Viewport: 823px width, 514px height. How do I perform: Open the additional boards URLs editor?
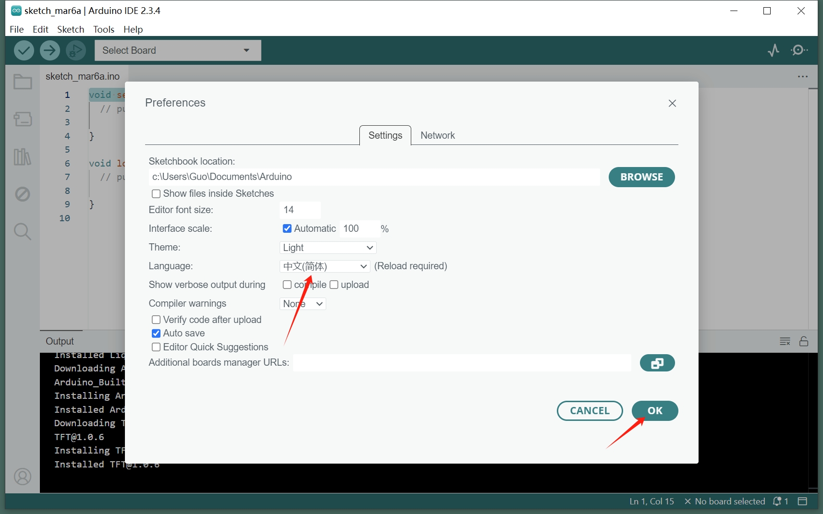click(x=657, y=363)
